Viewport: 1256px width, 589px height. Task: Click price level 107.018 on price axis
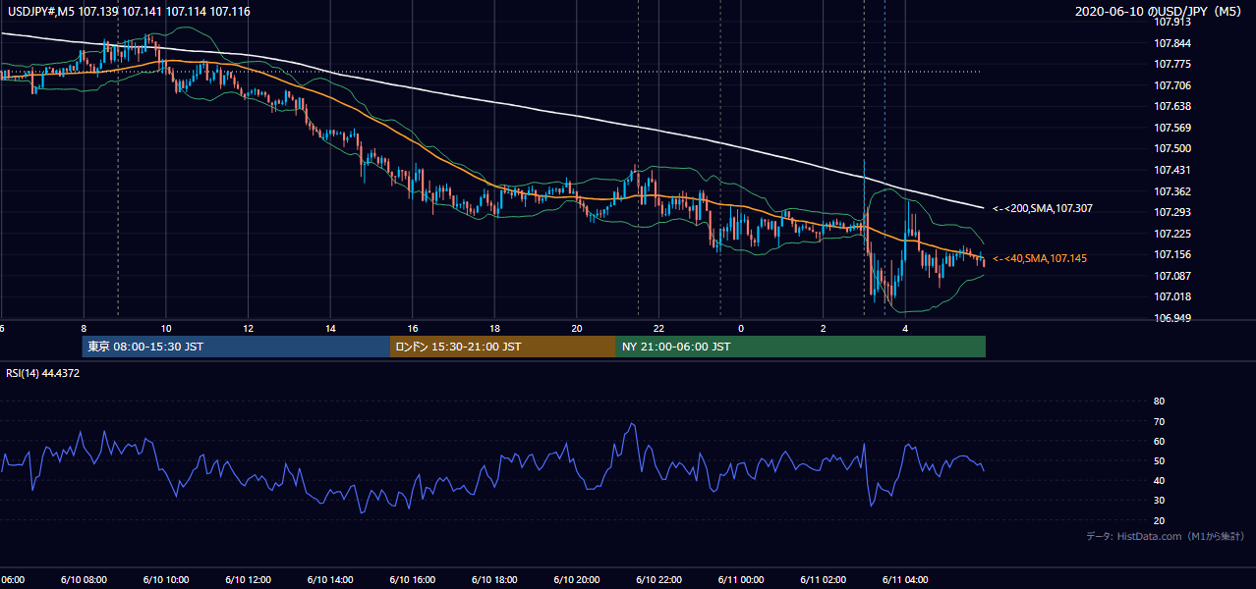click(x=1171, y=296)
